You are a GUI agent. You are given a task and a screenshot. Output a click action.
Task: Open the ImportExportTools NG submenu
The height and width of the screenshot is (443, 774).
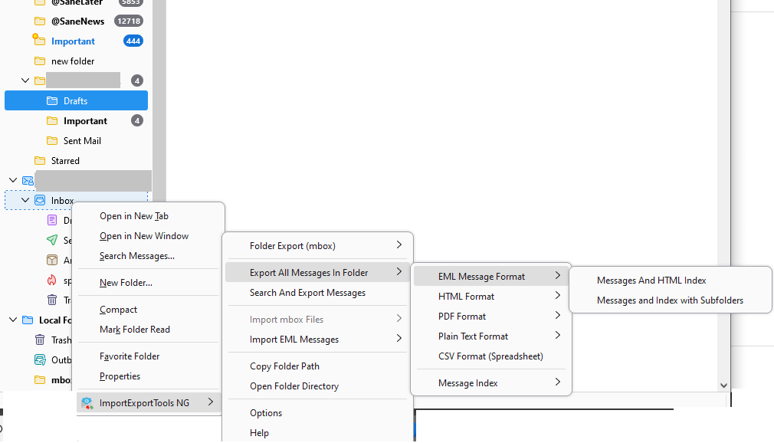[x=148, y=403]
